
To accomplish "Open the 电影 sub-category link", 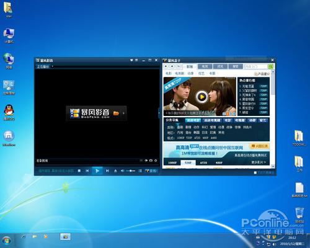I will click(169, 73).
